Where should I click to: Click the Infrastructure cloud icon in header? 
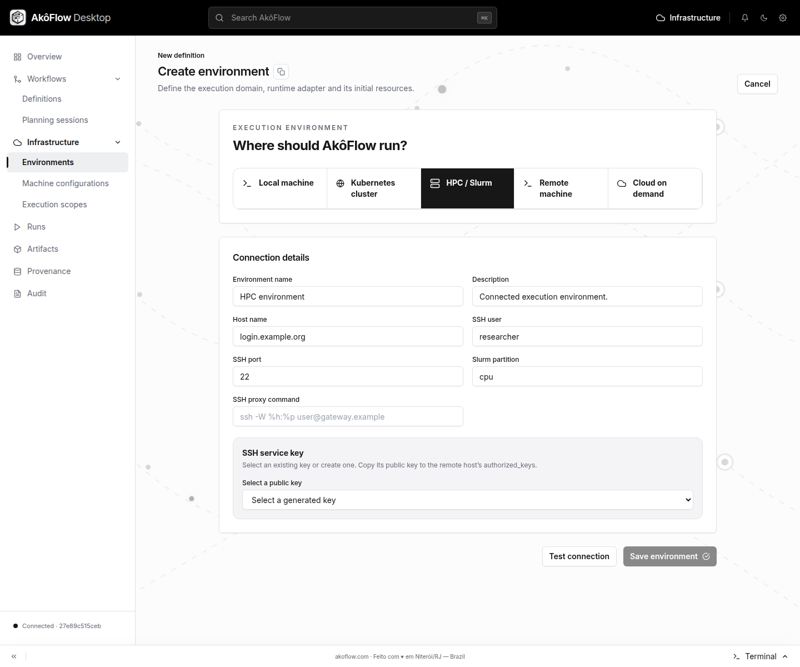tap(661, 18)
